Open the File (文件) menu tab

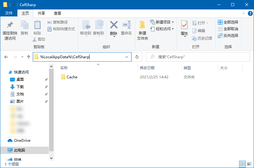click(x=9, y=13)
